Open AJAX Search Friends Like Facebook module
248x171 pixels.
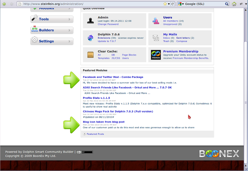click(127, 88)
